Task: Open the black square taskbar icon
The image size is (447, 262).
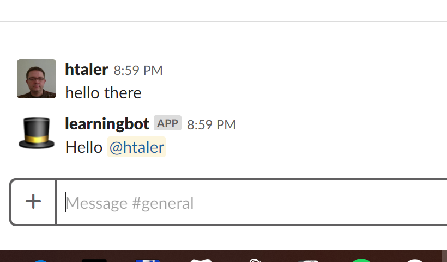Action: (x=94, y=260)
